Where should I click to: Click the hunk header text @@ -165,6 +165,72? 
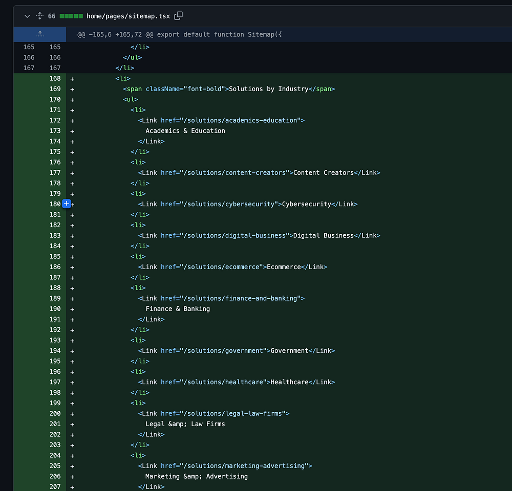tap(179, 34)
